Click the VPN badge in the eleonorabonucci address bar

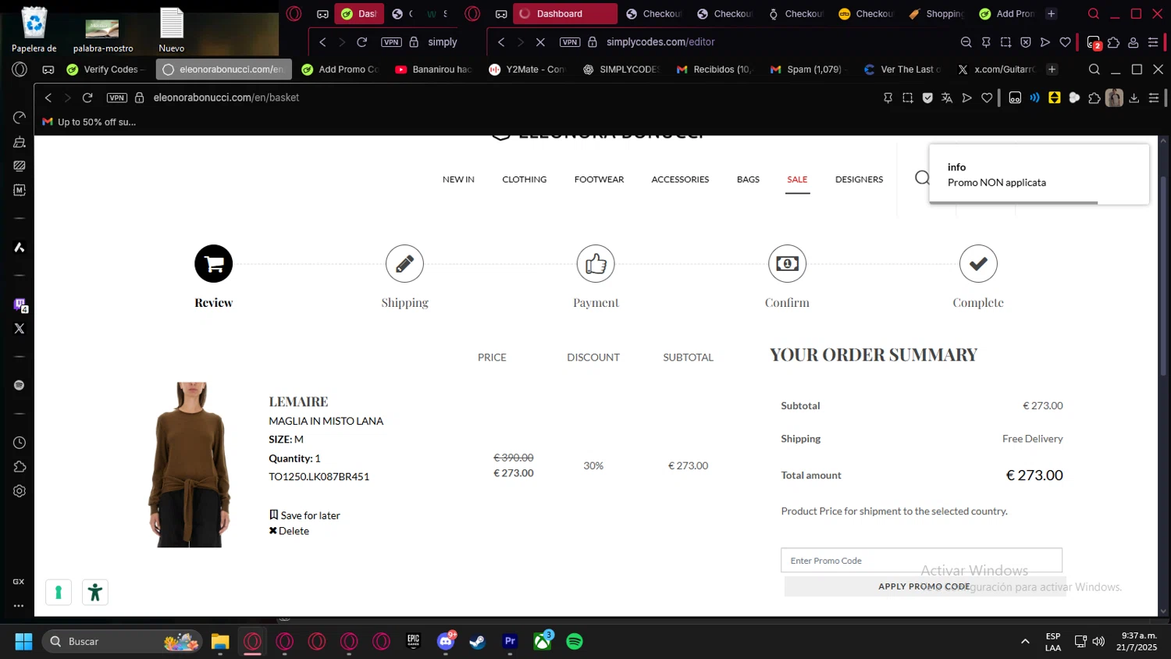pyautogui.click(x=117, y=98)
